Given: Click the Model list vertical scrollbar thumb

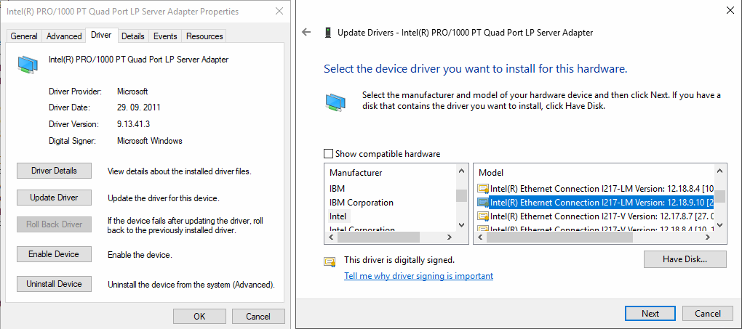Looking at the screenshot, I should 719,195.
